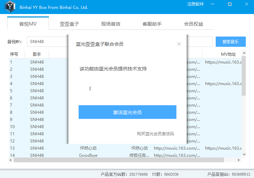Click the 歌手 column header

[37, 54]
